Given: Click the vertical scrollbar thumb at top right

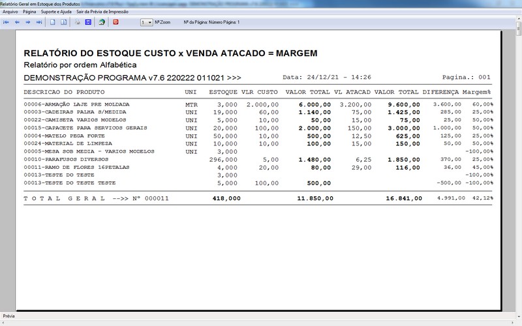Looking at the screenshot, I should [x=519, y=29].
